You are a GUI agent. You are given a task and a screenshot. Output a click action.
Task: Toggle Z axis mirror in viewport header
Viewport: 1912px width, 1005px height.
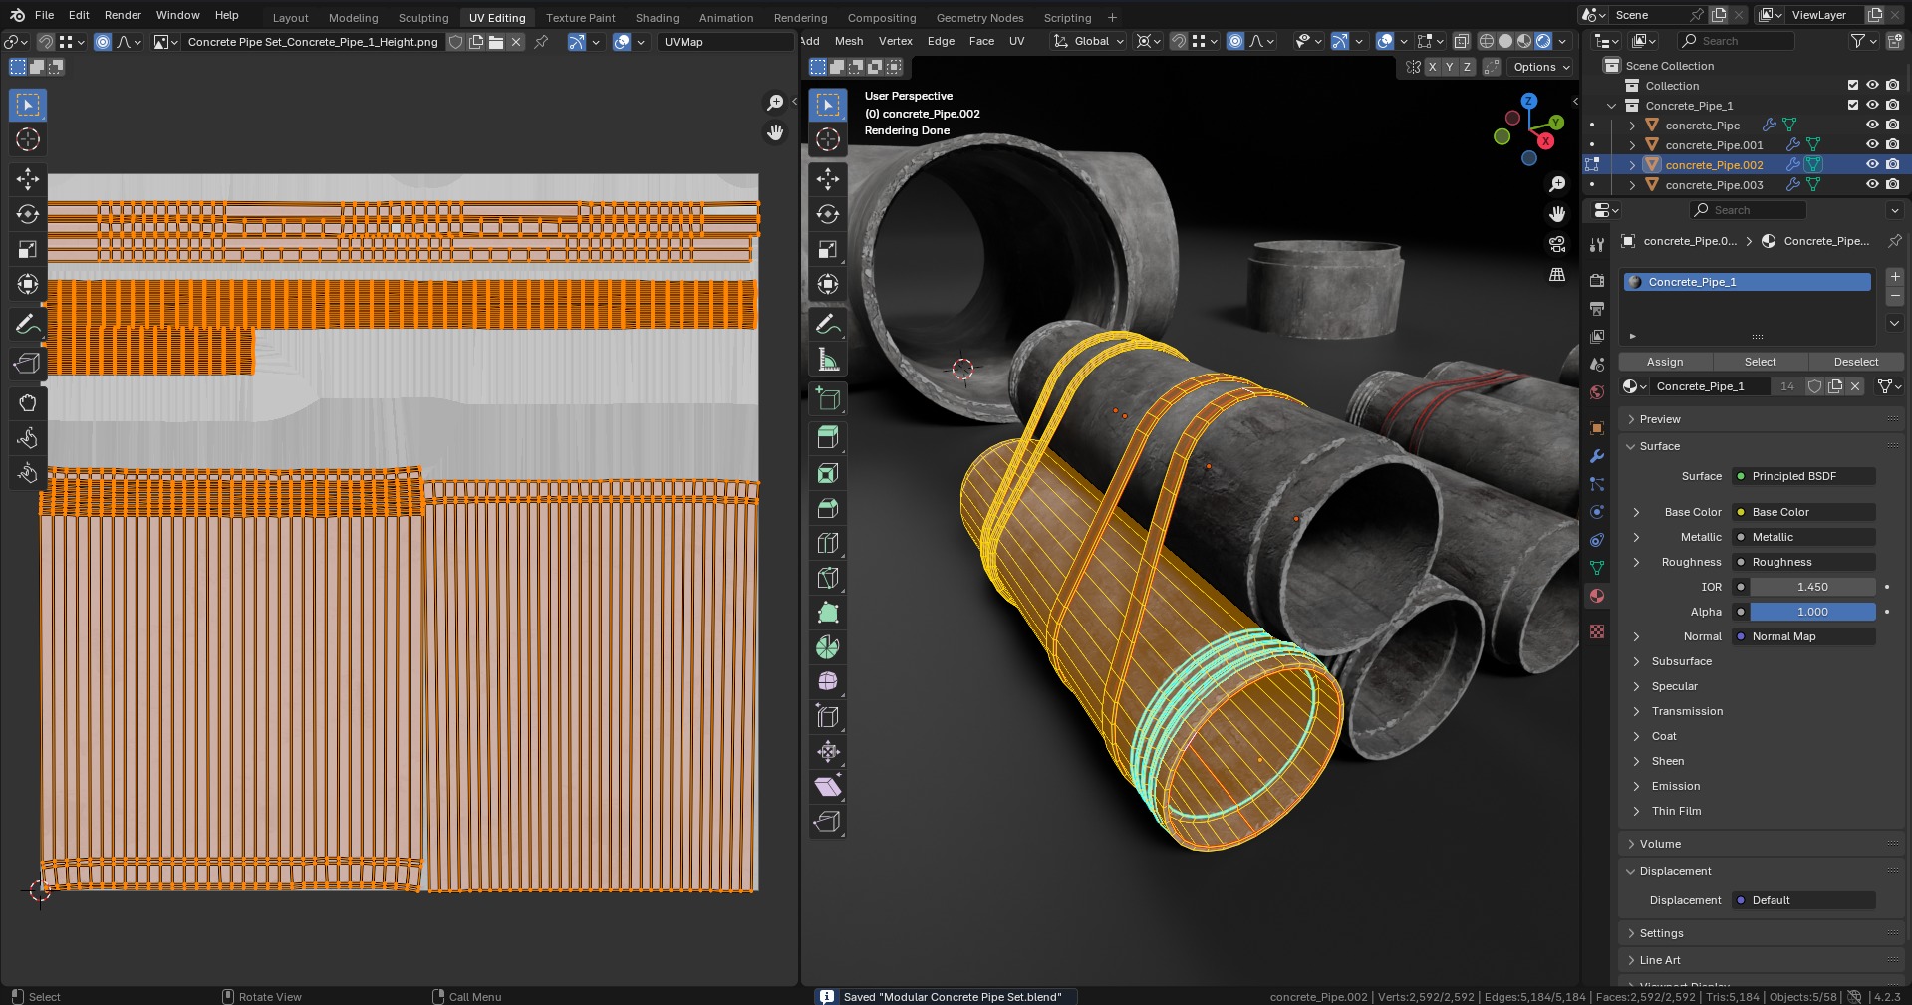tap(1466, 67)
